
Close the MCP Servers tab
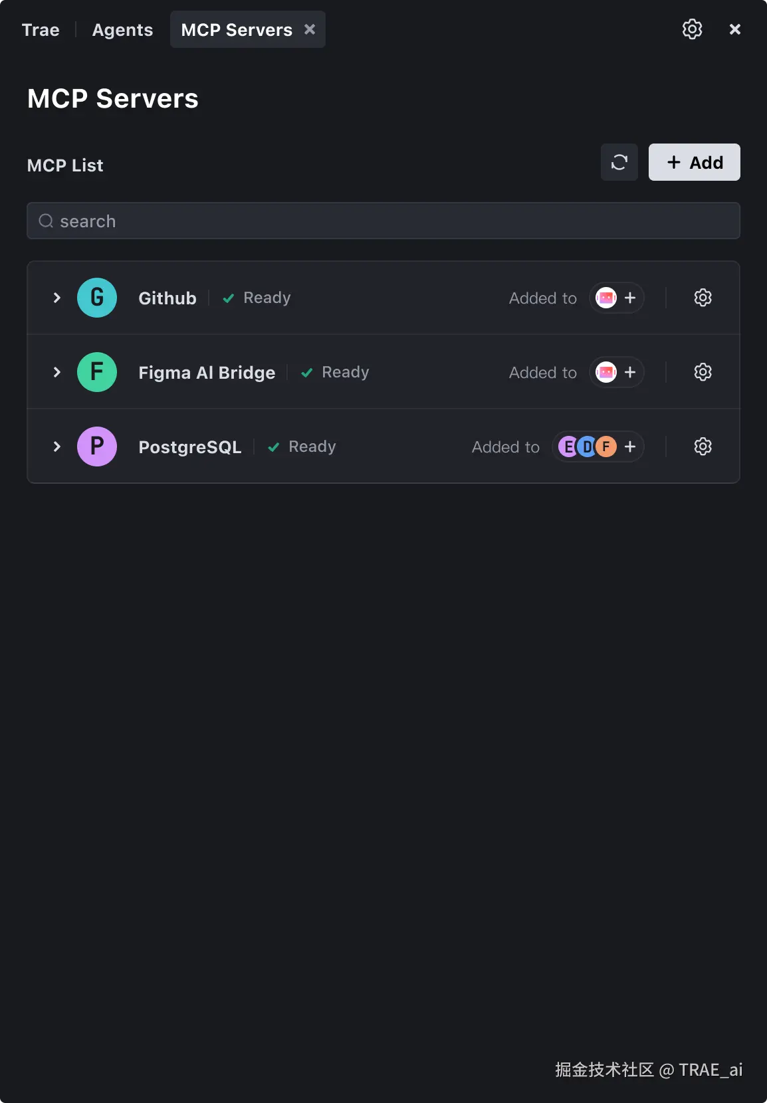click(x=310, y=29)
